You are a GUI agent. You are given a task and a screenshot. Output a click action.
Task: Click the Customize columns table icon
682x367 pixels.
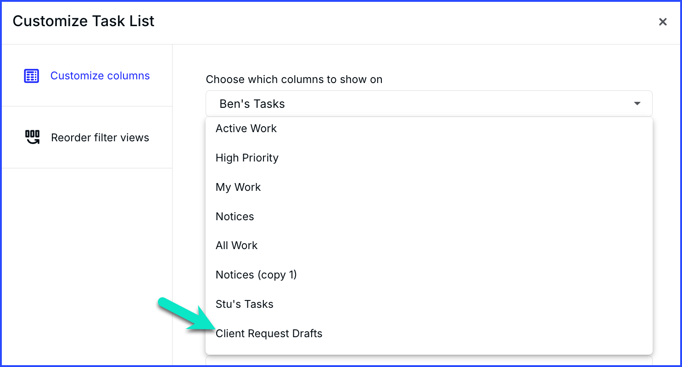coord(32,76)
